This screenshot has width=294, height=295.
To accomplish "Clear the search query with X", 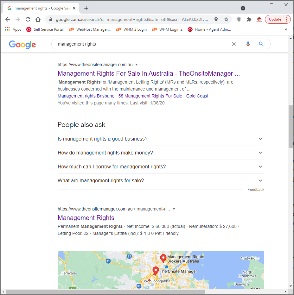I will [234, 44].
